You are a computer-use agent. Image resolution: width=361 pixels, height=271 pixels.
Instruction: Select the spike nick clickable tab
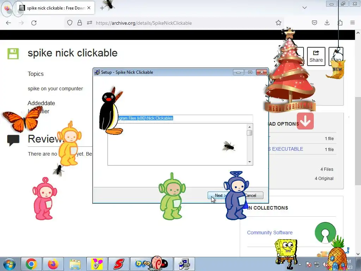pyautogui.click(x=55, y=8)
